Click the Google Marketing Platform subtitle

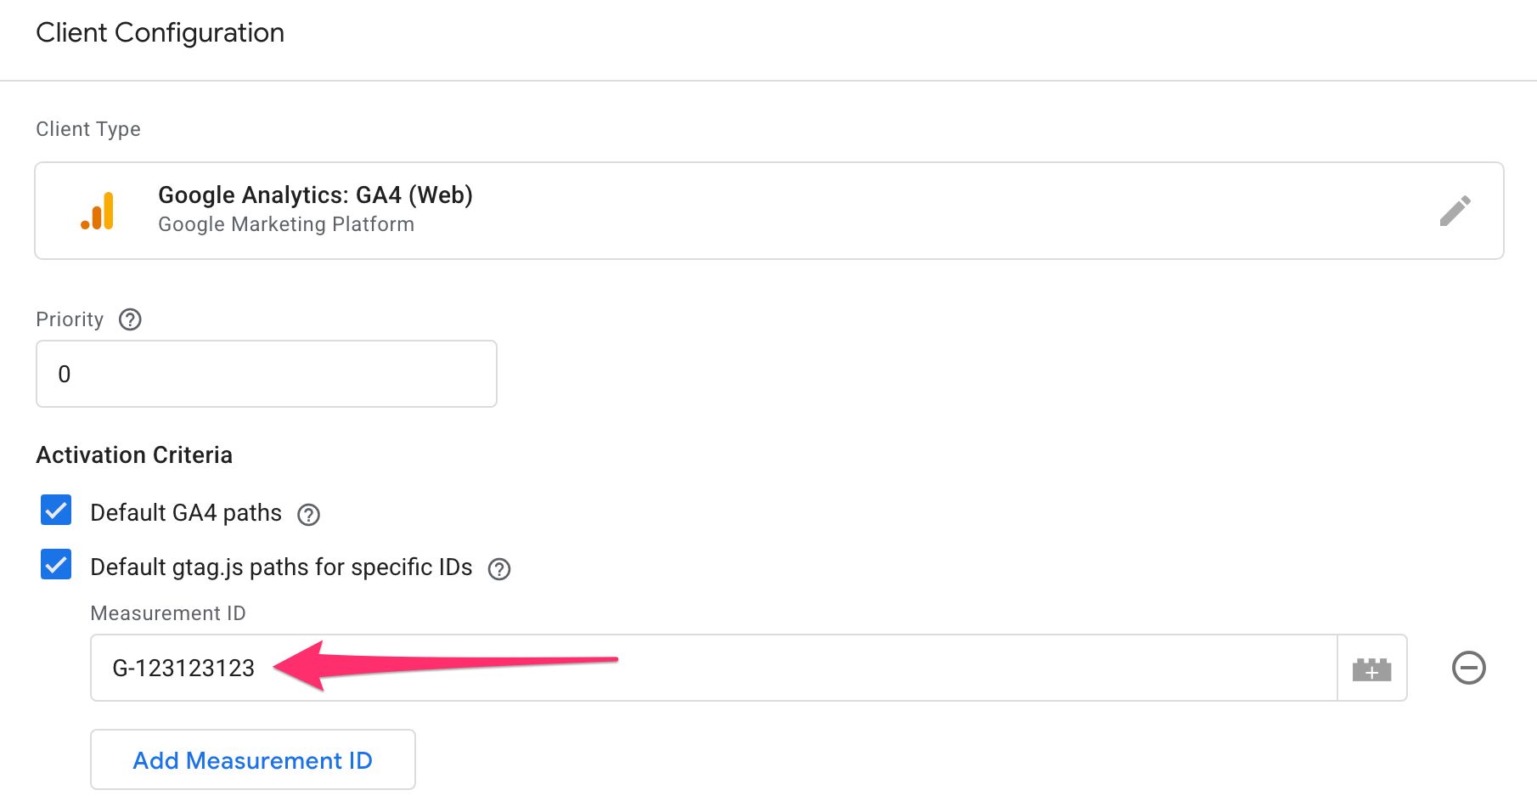click(x=286, y=224)
